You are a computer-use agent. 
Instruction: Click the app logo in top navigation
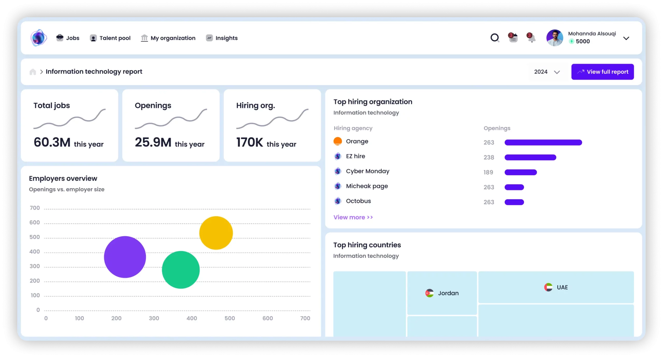(x=38, y=38)
